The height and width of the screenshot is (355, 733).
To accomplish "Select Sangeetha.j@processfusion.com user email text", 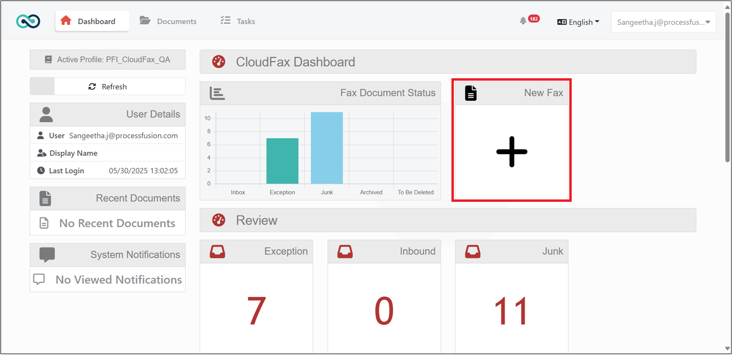I will 124,136.
